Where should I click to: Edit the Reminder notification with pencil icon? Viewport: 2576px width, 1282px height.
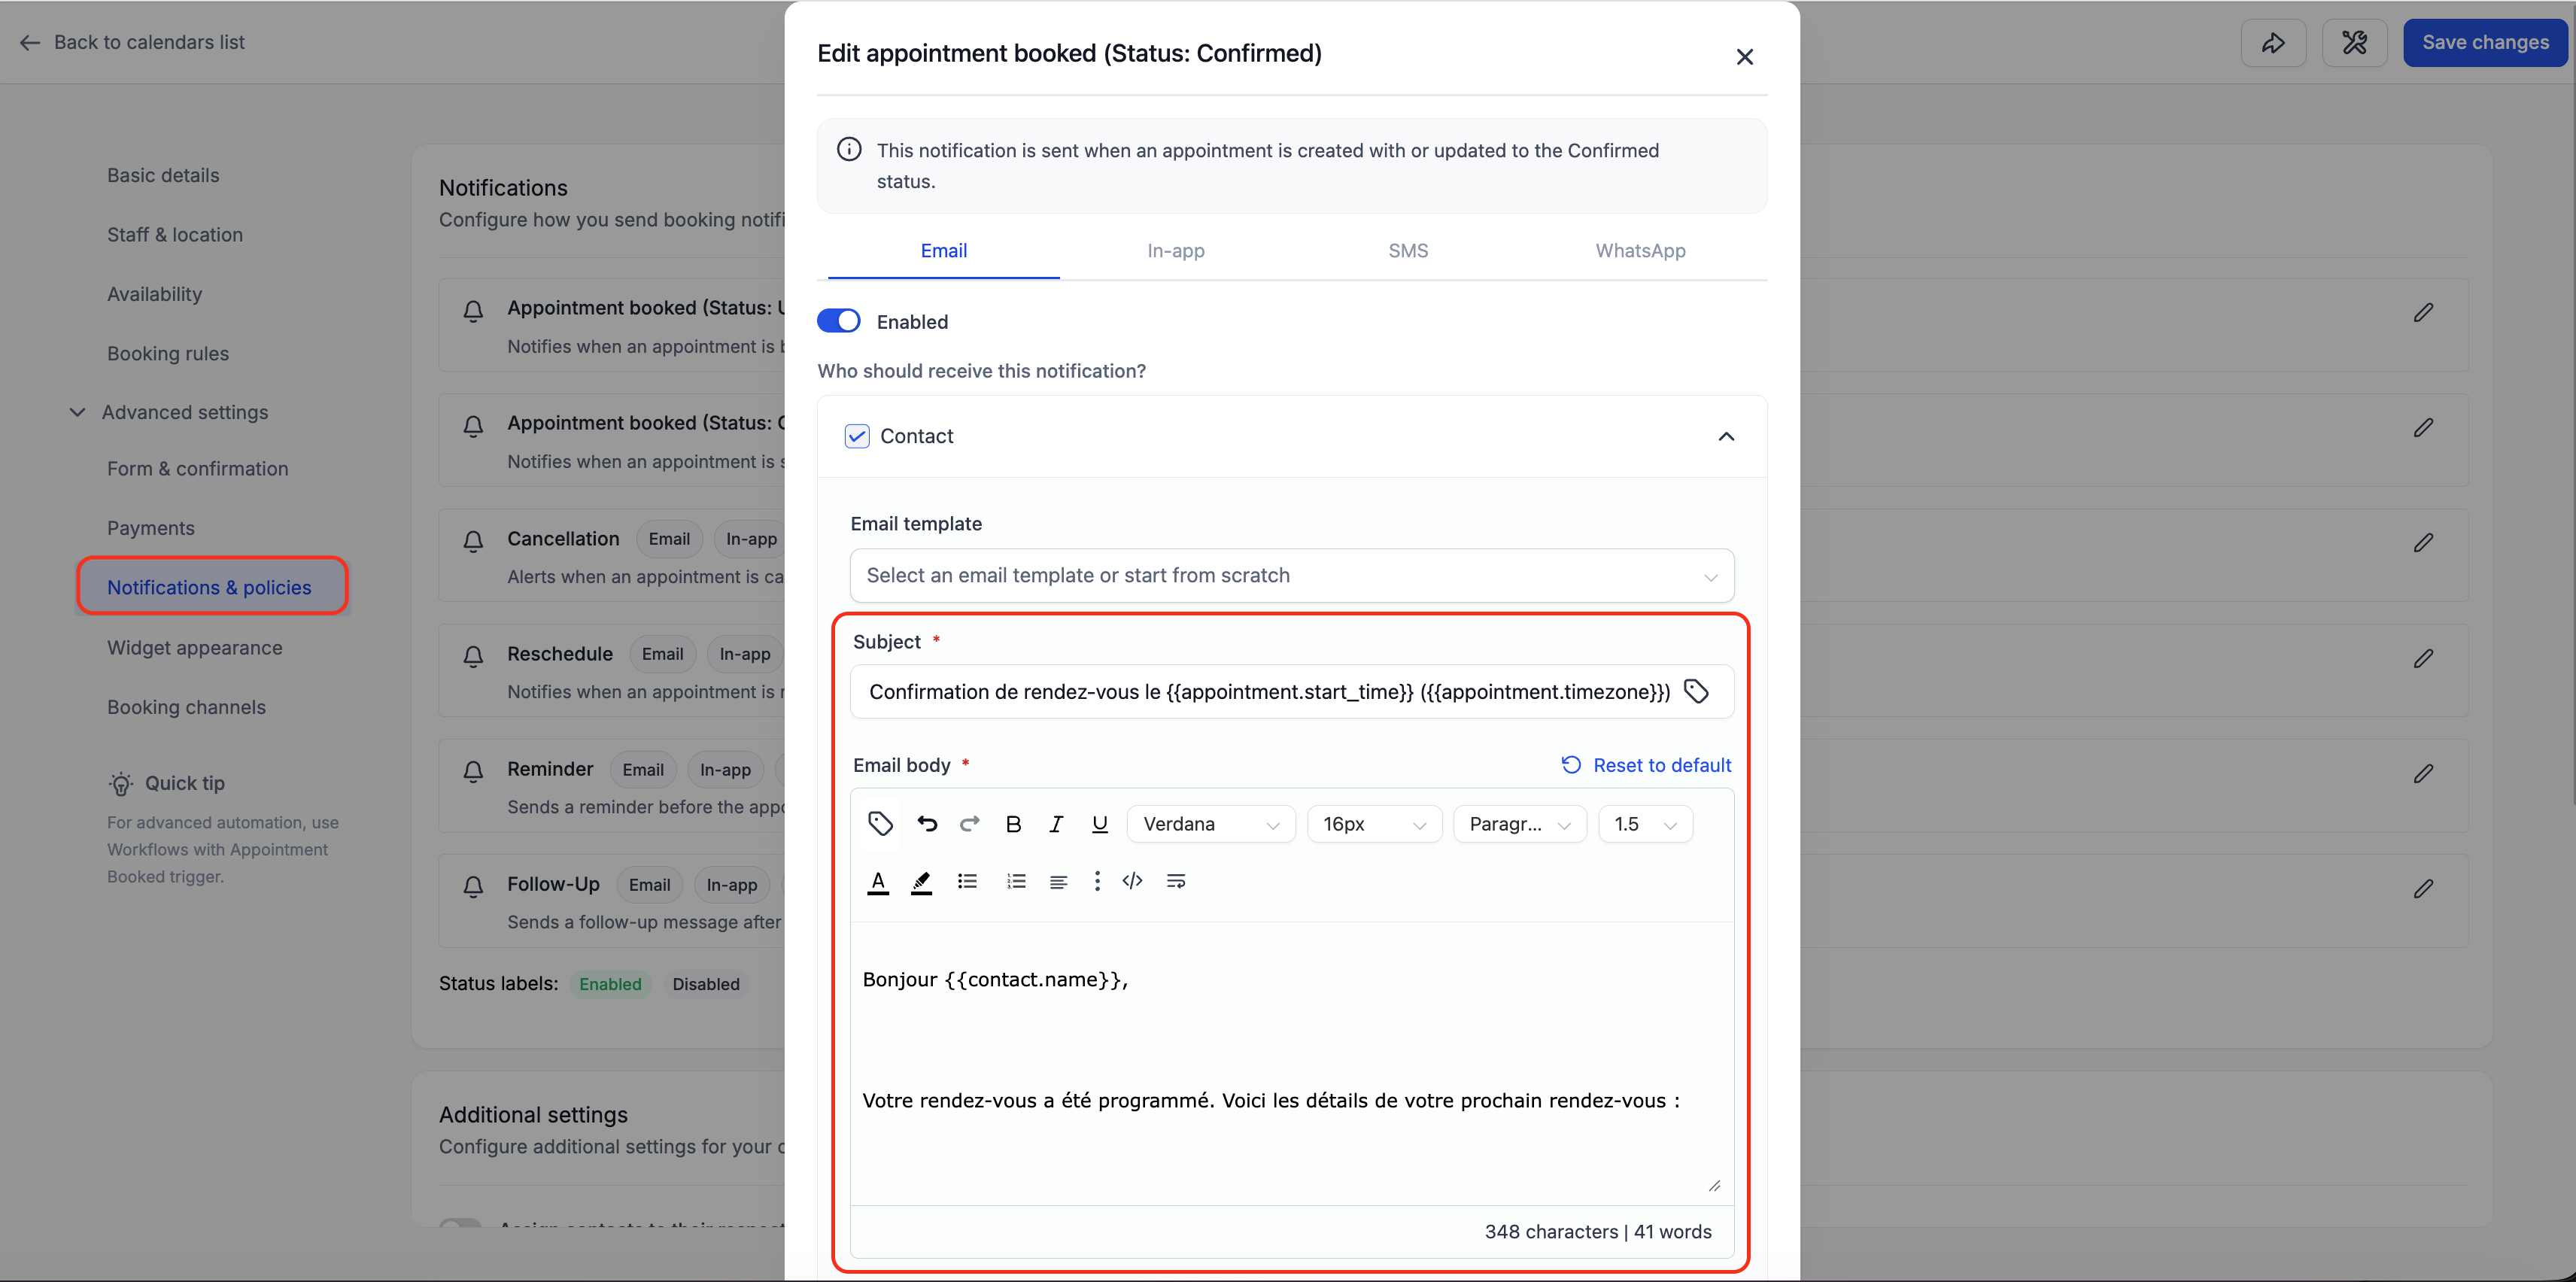tap(2423, 773)
